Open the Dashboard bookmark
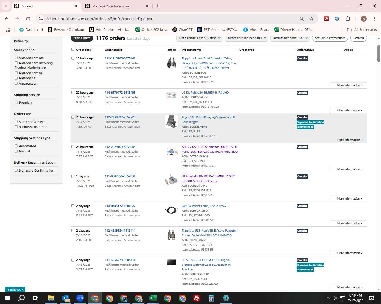 pyautogui.click(x=31, y=30)
